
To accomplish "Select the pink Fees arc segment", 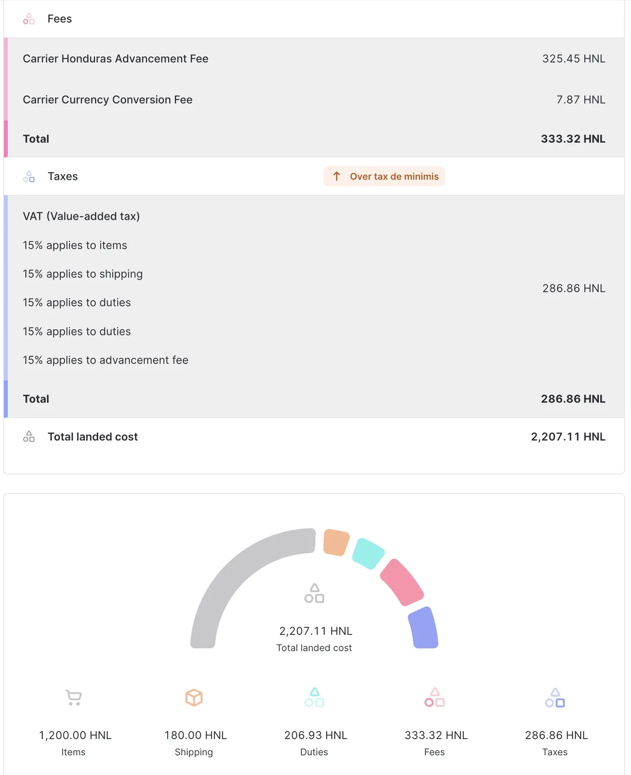I will click(402, 582).
